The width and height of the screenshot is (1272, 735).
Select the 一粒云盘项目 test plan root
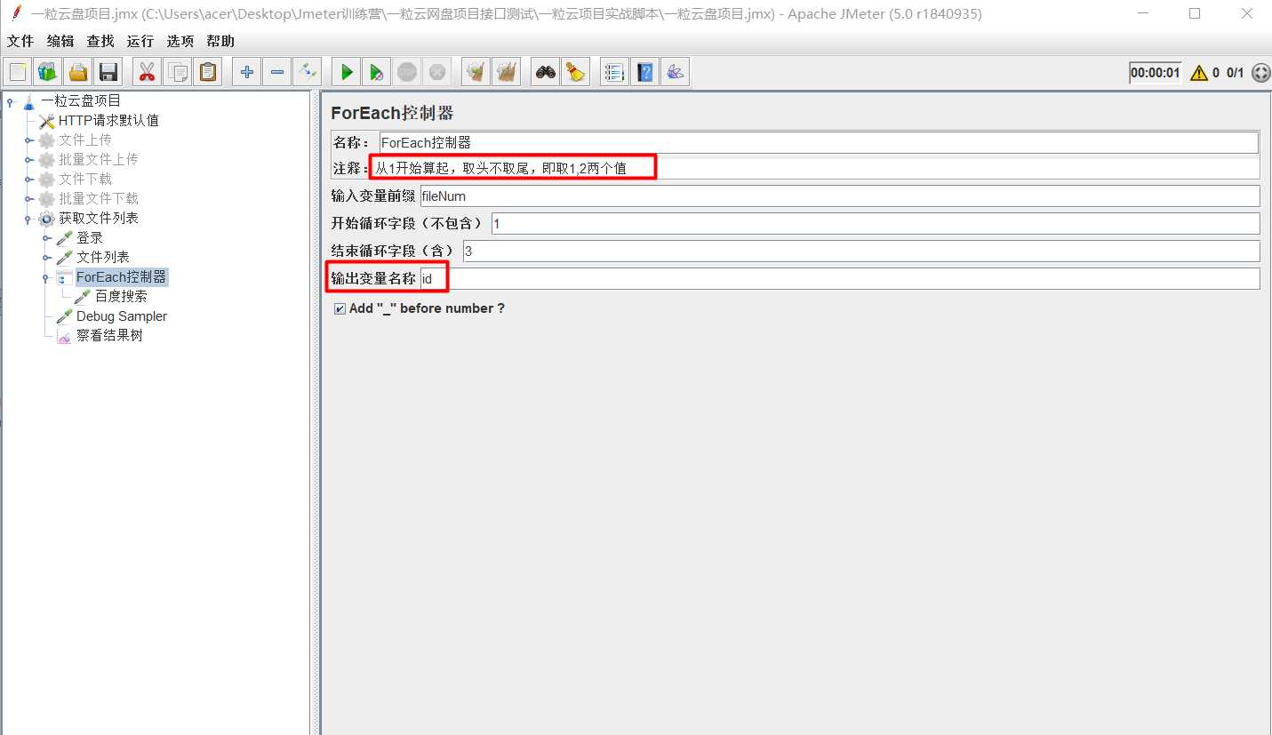[81, 101]
